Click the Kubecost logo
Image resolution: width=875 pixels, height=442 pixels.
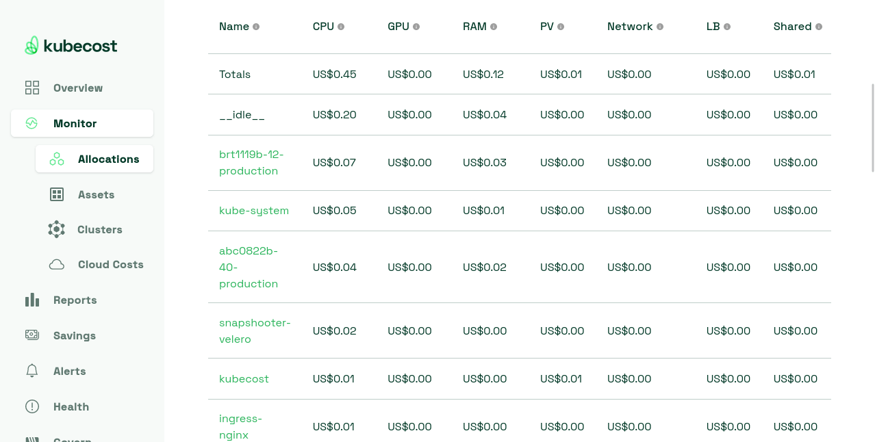click(x=71, y=46)
